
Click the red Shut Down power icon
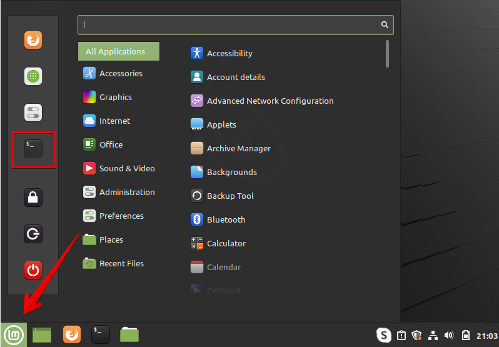point(33,271)
